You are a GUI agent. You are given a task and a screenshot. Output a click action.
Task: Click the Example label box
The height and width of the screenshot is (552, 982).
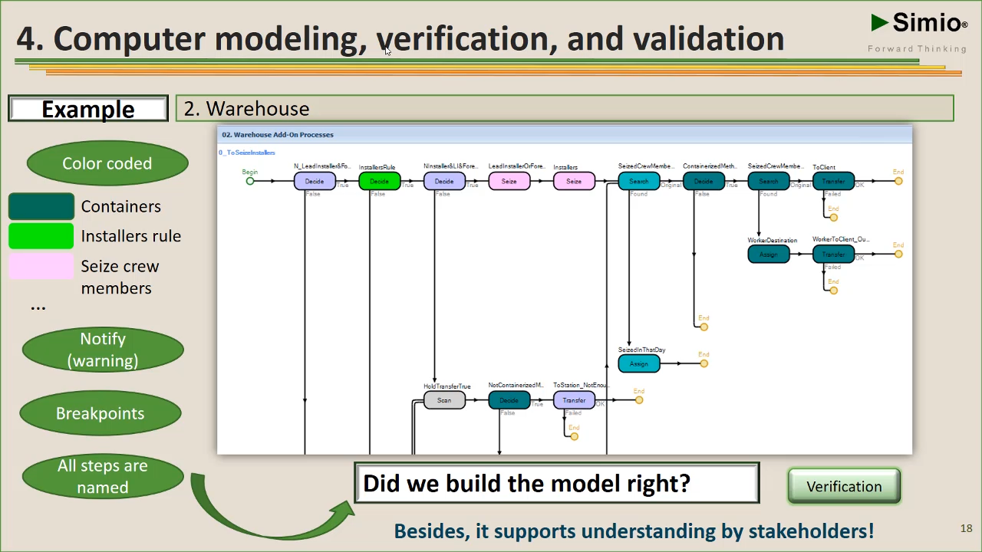(88, 109)
